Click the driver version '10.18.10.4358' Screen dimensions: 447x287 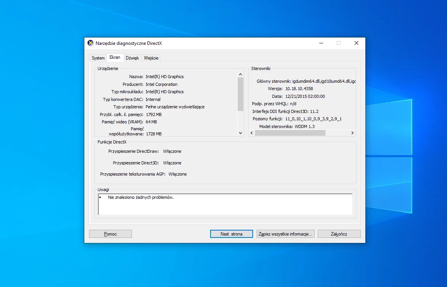click(x=299, y=89)
